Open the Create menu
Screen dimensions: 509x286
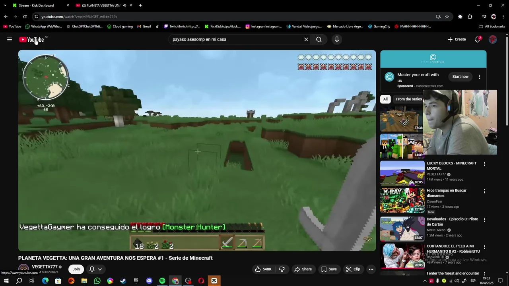coord(457,39)
